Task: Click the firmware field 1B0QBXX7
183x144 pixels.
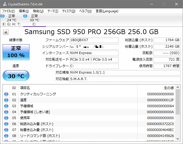Action: (94, 40)
